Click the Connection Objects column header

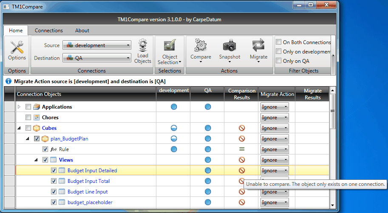pos(85,94)
